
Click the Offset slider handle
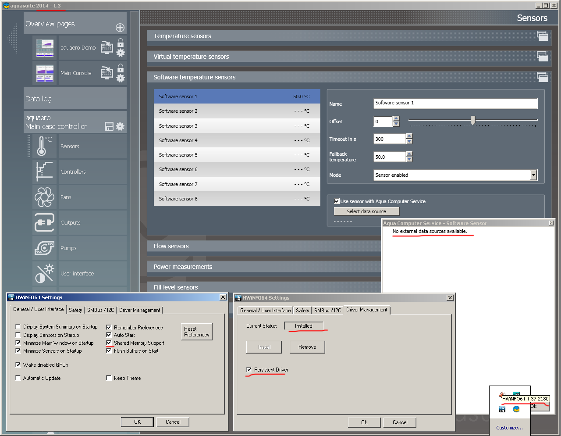click(472, 120)
